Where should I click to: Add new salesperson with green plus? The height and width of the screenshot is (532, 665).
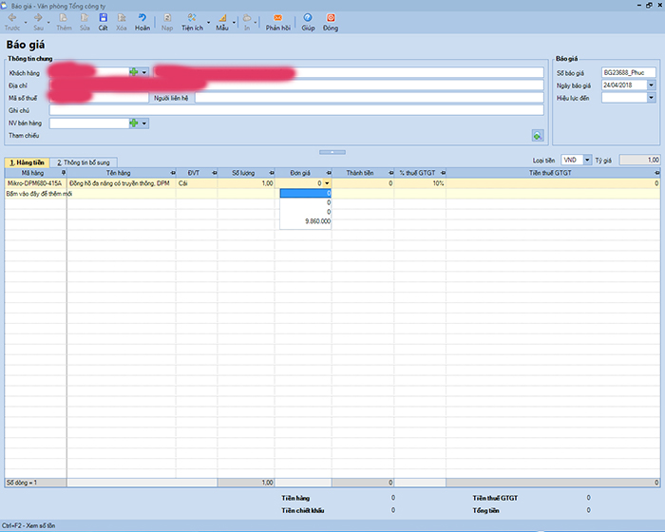(134, 123)
